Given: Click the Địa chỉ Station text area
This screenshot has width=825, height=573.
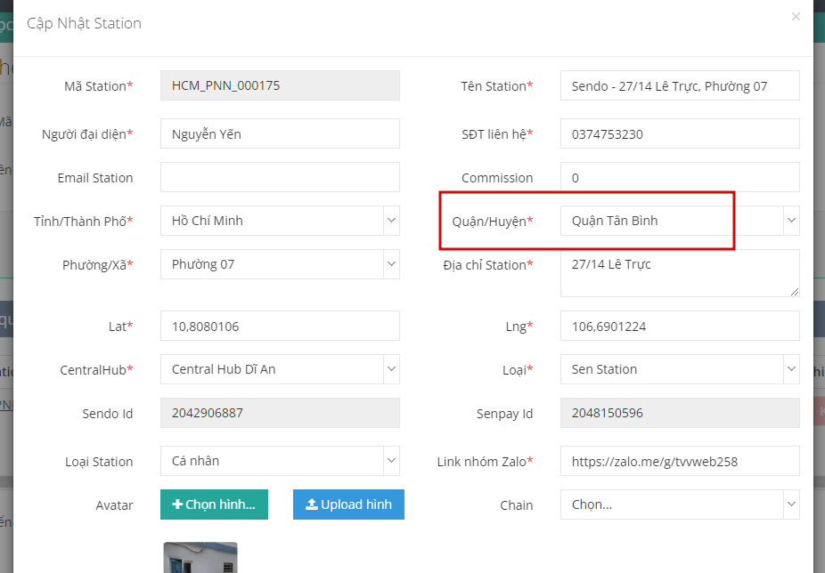Looking at the screenshot, I should 680,273.
